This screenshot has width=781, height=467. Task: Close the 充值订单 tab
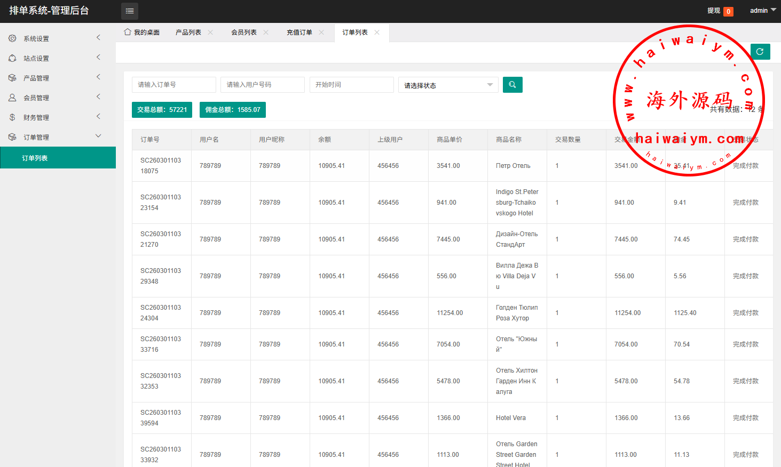(x=321, y=33)
